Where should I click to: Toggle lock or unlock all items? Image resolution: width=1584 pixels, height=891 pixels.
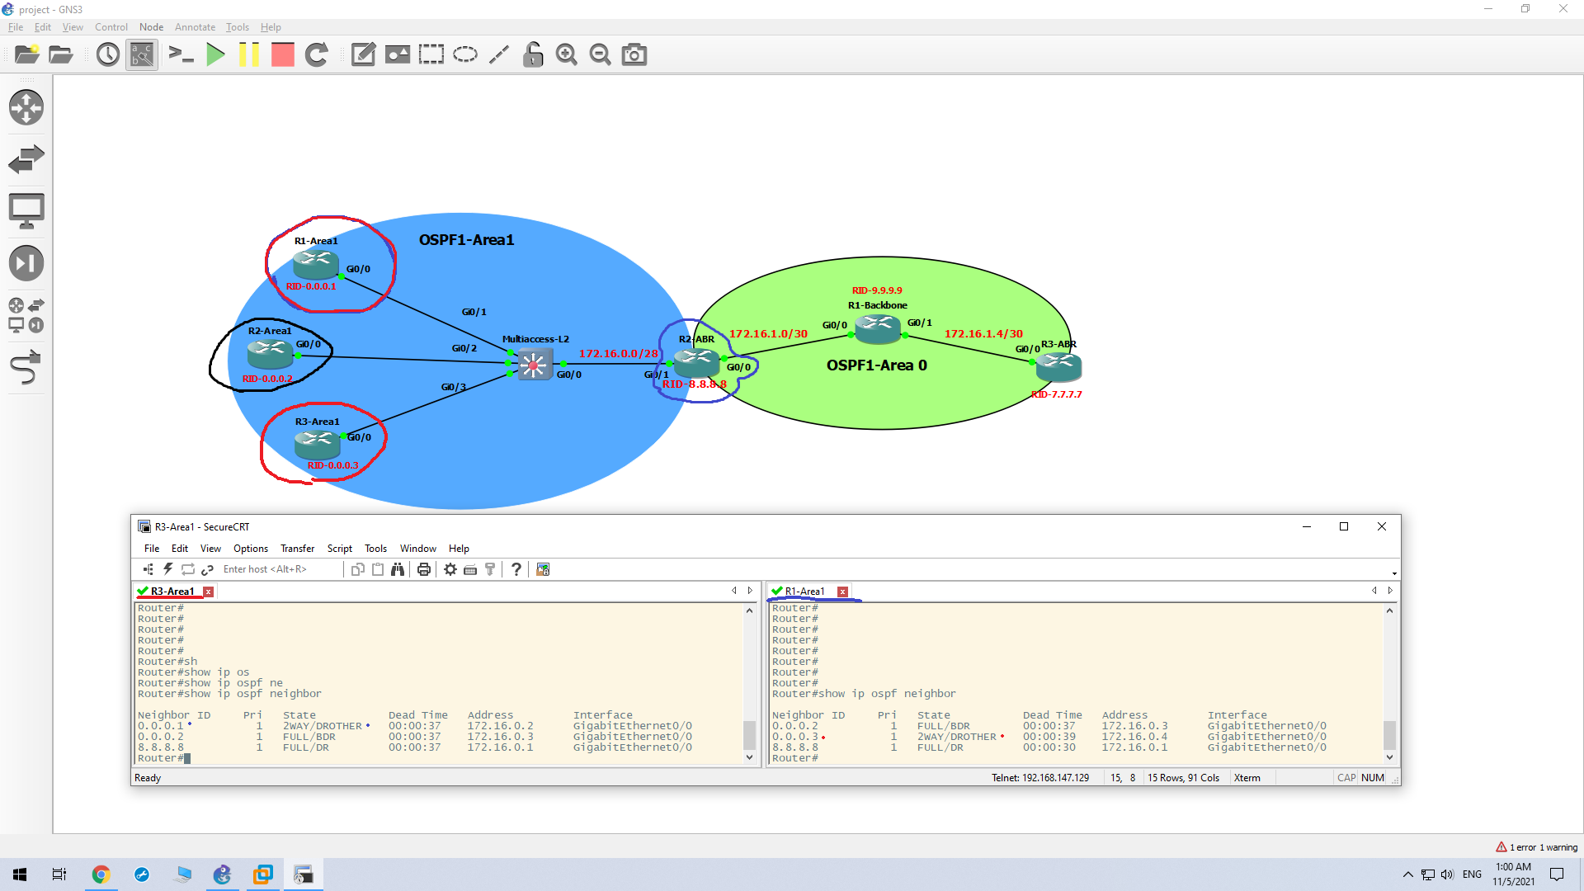coord(533,55)
